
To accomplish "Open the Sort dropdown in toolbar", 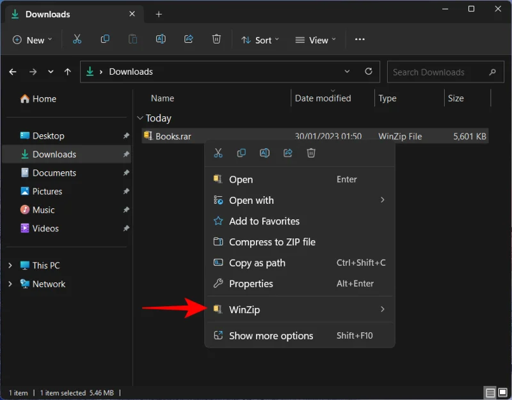I will pos(260,40).
